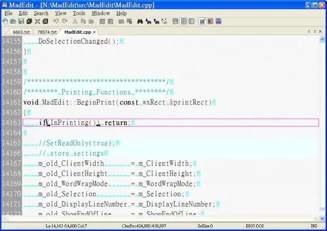Click the word BeginPrint in the code
Viewport: 327px width, 231px height.
pyautogui.click(x=96, y=102)
